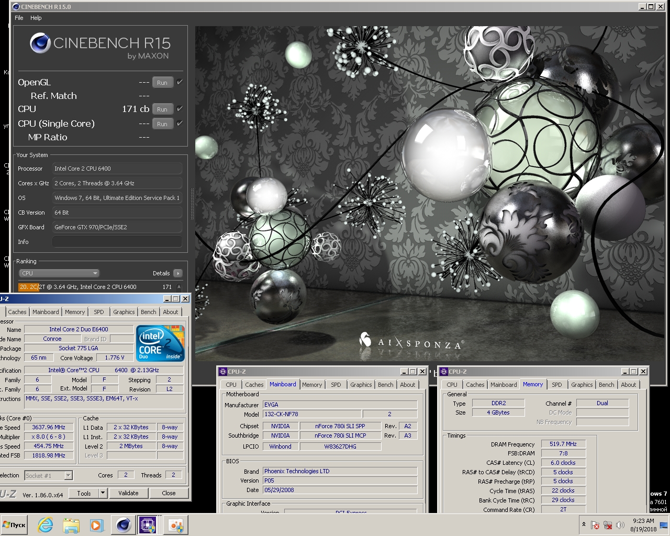Click the DRAM Frequency 519.7 MHz value

click(x=563, y=444)
